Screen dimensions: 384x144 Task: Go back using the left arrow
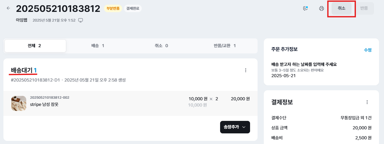coord(8,8)
